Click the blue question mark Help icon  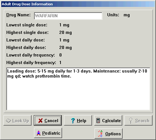coord(73,121)
